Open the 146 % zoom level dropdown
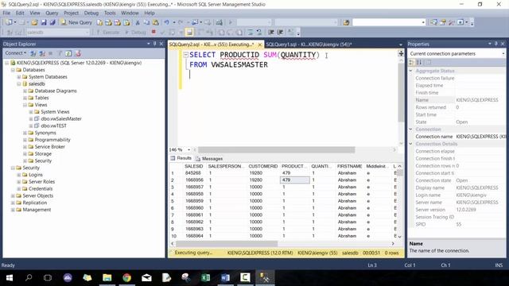509x286 pixels. click(189, 149)
